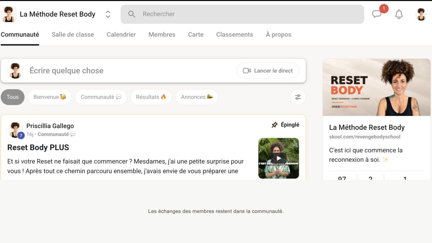Expand the community switcher arrows
This screenshot has height=243, width=432.
pyautogui.click(x=108, y=14)
